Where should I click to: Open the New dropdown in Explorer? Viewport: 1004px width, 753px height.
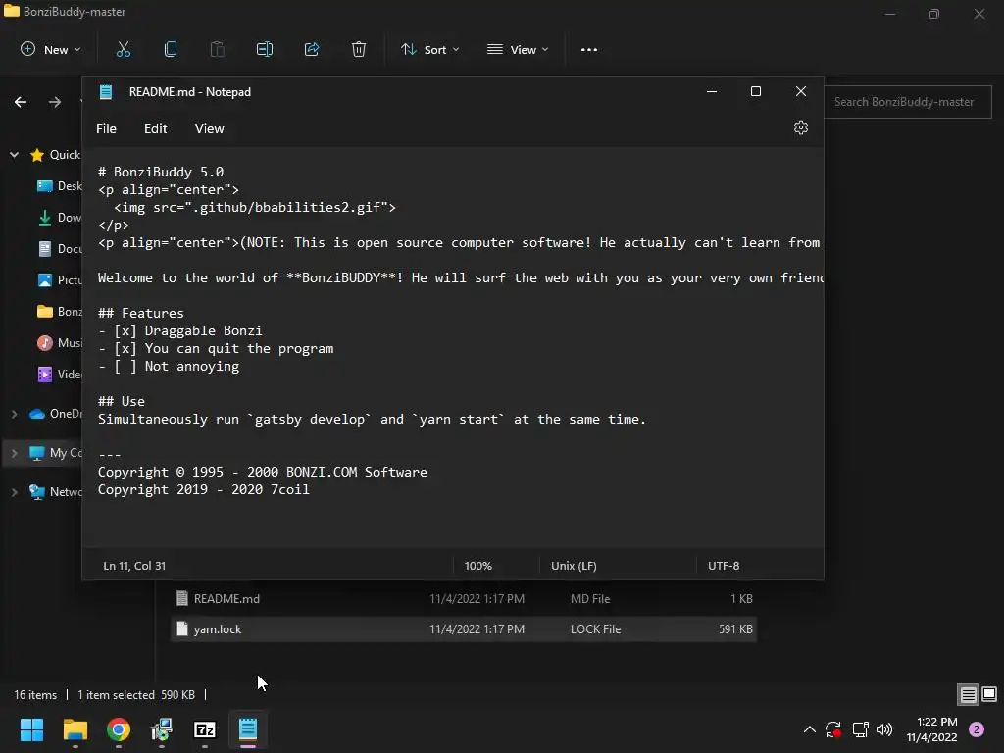(x=51, y=49)
